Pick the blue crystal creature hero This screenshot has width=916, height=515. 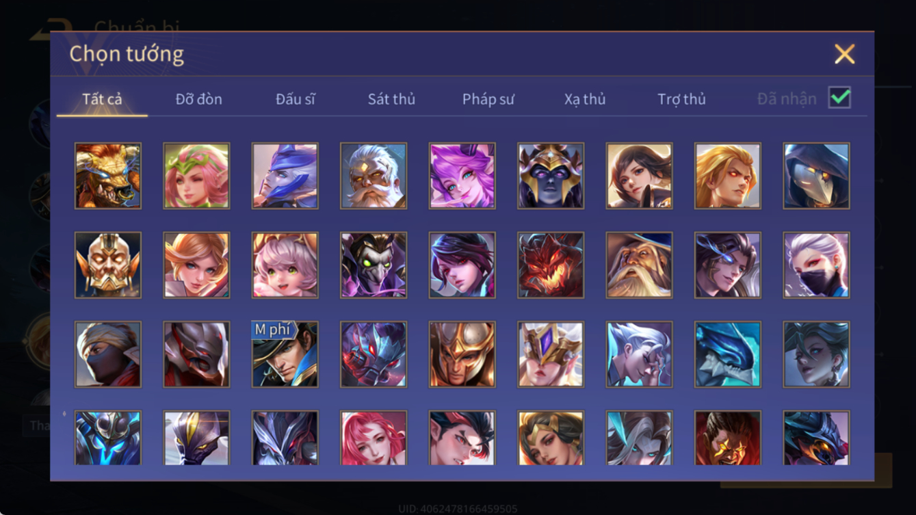click(x=728, y=354)
